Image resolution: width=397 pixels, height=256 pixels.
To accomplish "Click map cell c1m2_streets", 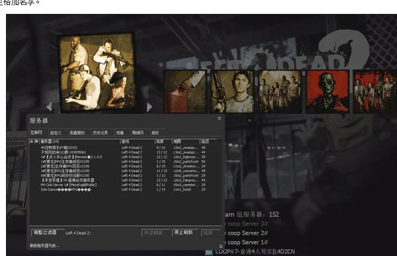I will (186, 166).
